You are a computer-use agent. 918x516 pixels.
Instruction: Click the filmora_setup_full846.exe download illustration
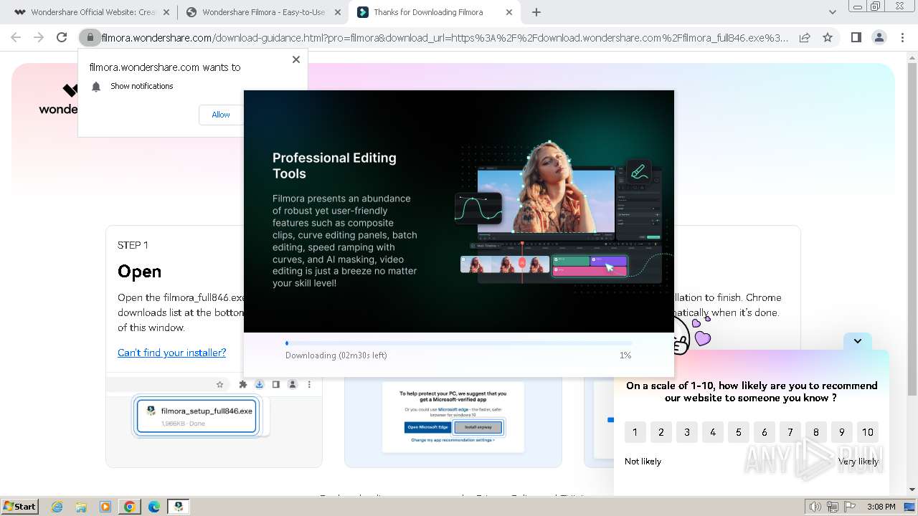pos(197,416)
